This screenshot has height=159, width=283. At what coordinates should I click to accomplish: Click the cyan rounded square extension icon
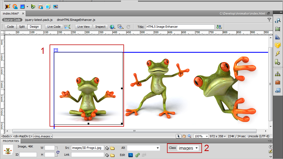48,7
